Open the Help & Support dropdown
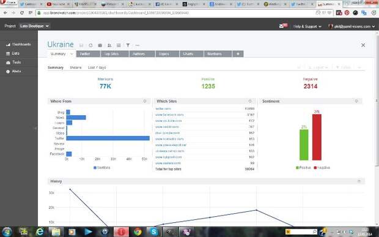Viewport: 379px width, 237px height. 307,26
